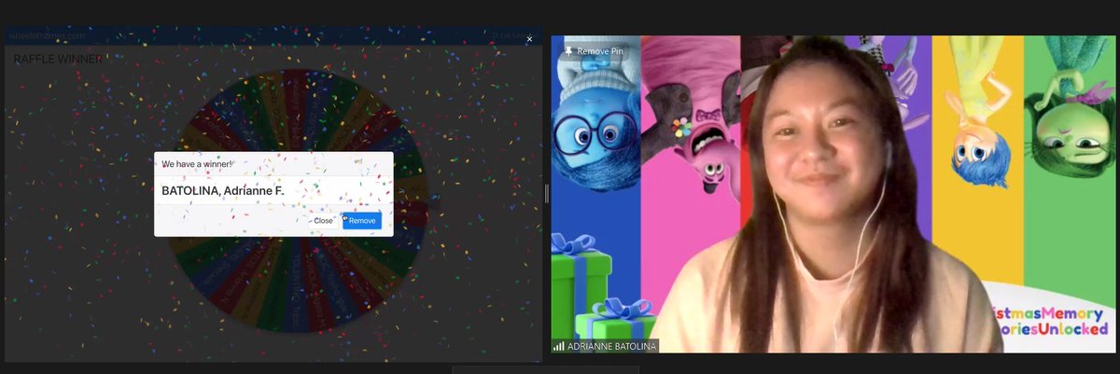This screenshot has width=1120, height=374.
Task: Dismiss the overlay with the X icon
Action: coord(529,39)
